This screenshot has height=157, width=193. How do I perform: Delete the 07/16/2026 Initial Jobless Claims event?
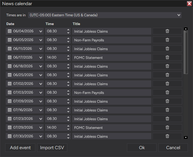[167, 110]
